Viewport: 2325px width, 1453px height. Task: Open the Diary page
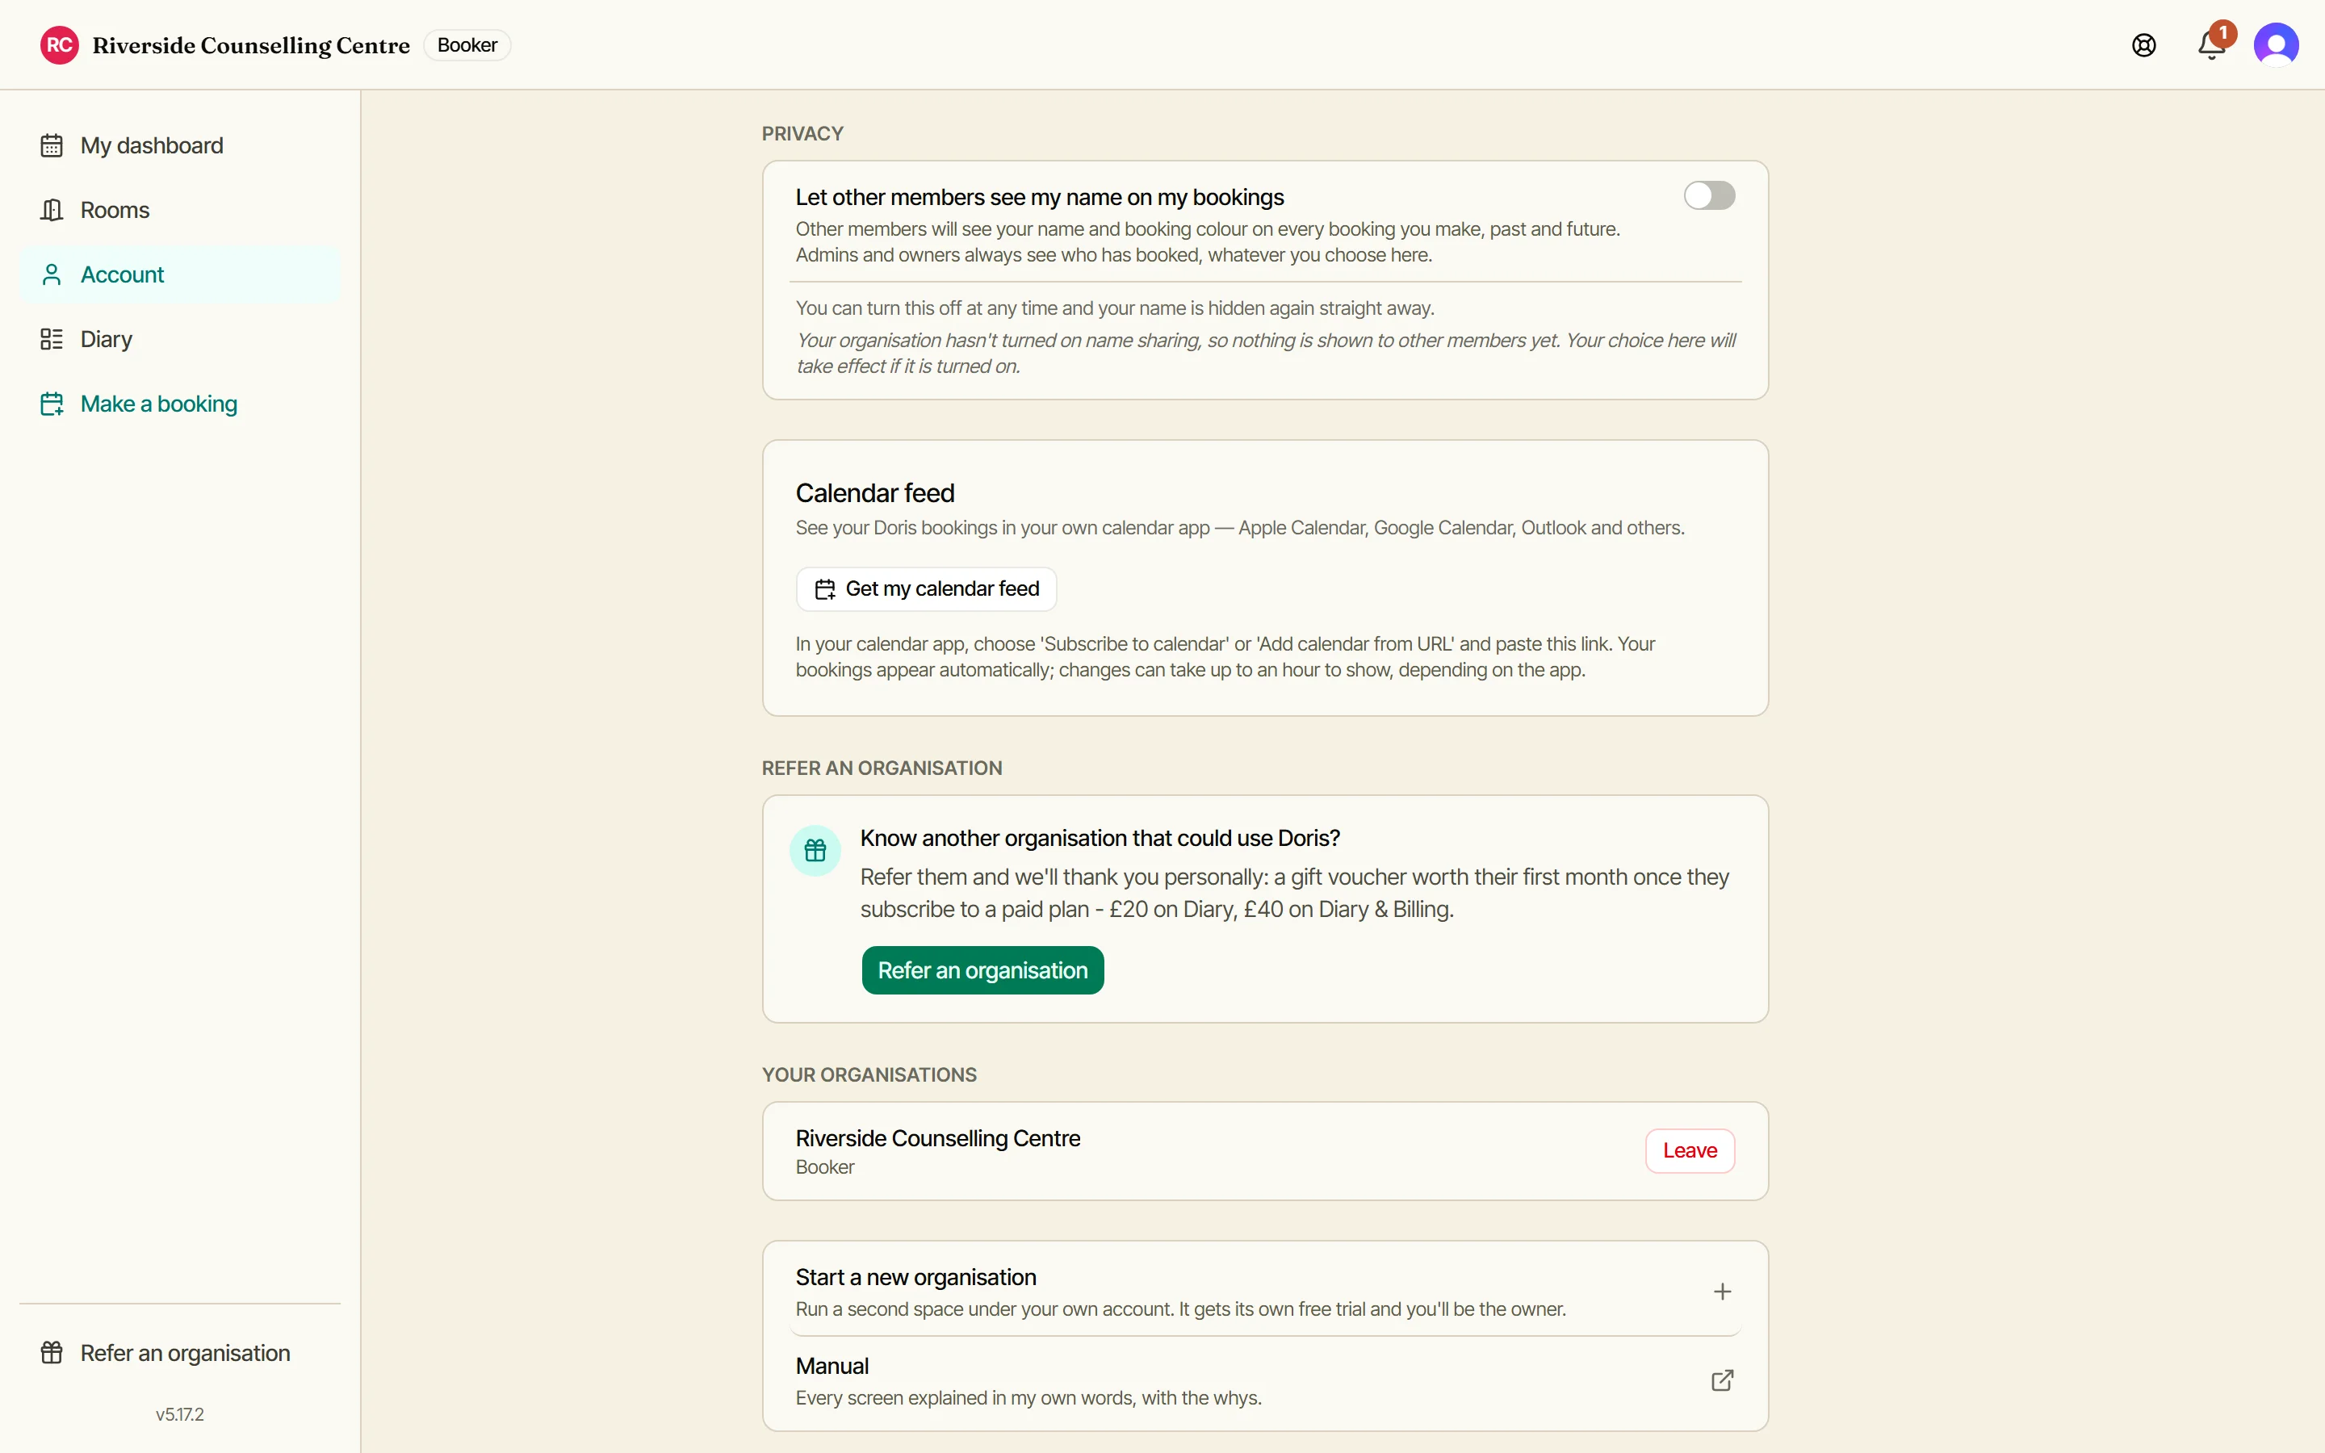coord(181,339)
